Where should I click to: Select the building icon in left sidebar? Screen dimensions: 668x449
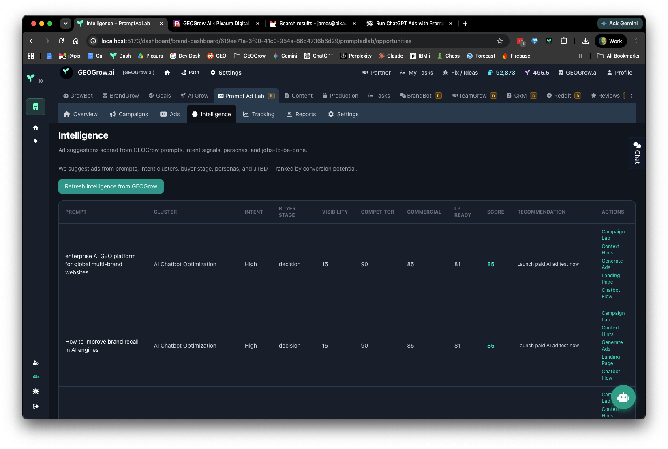click(x=36, y=107)
